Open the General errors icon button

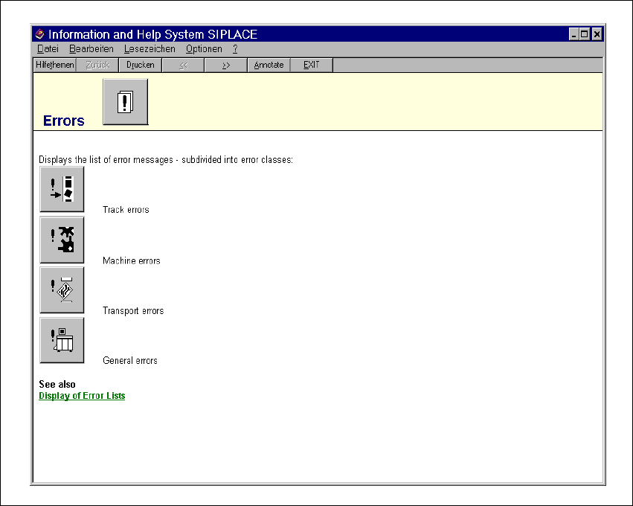coord(62,340)
